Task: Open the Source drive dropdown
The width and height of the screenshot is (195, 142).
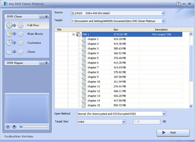Action: [x=163, y=13]
